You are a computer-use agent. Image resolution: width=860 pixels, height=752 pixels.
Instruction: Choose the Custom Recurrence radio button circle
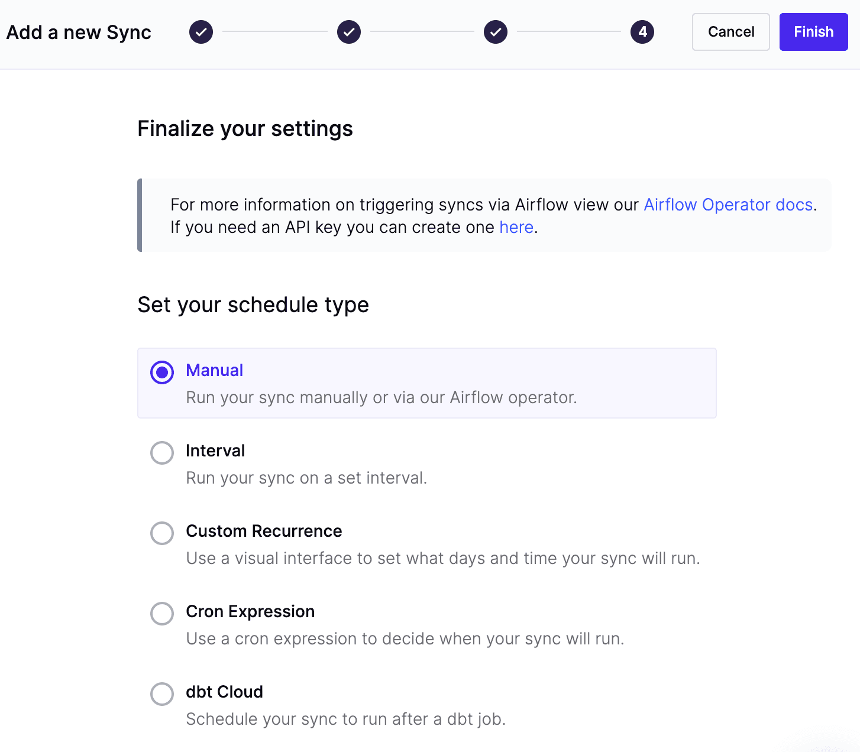[x=162, y=533]
